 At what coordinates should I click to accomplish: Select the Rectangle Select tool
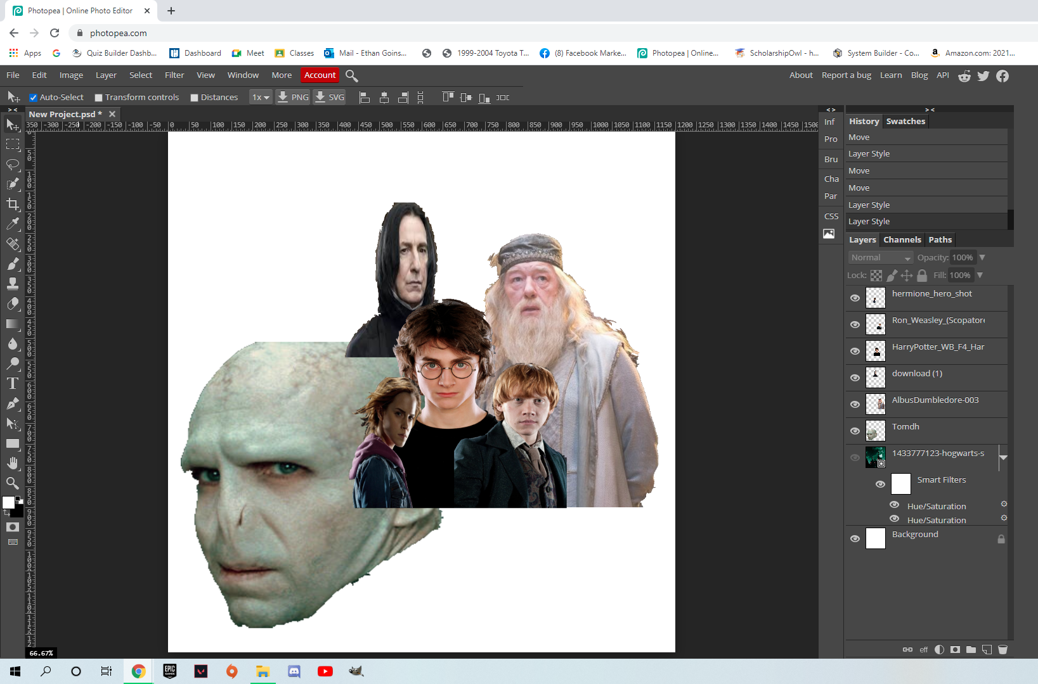tap(13, 144)
